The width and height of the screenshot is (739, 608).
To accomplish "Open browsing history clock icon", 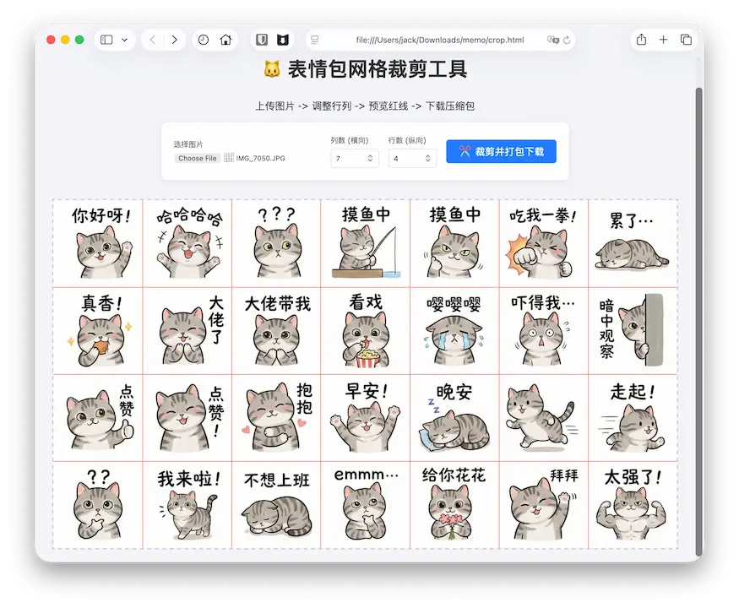I will 204,40.
